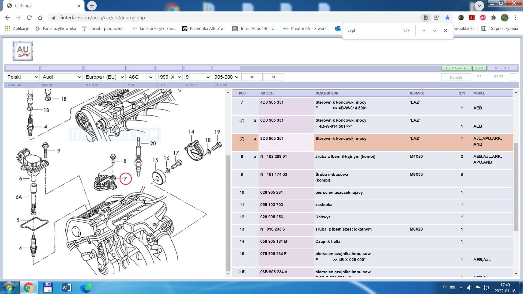
Task: Go back to the previous browser page
Action: coord(7,18)
